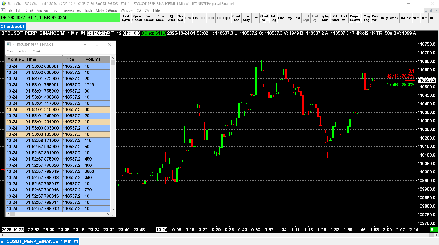Select the Line drawing tool
This screenshot has width=439, height=245.
pyautogui.click(x=281, y=18)
